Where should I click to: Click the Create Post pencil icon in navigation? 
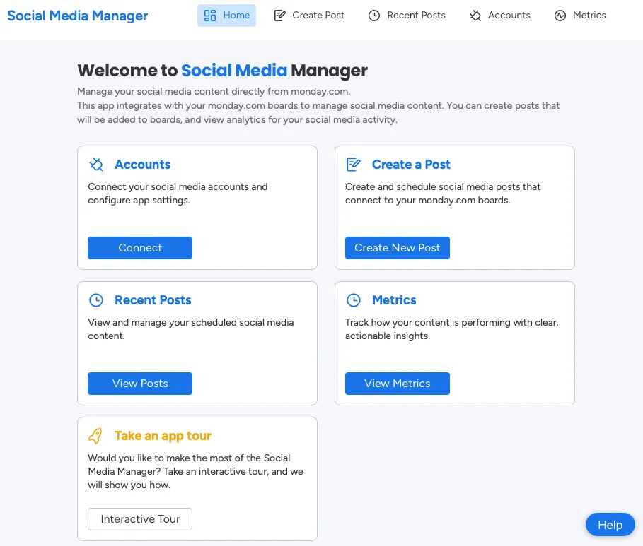coord(279,16)
